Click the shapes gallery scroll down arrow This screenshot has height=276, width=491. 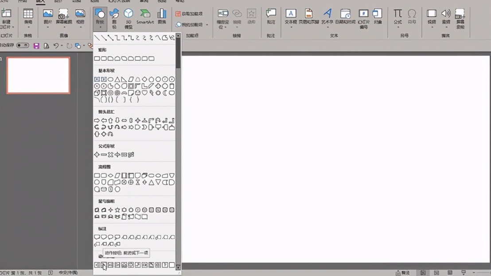[178, 267]
